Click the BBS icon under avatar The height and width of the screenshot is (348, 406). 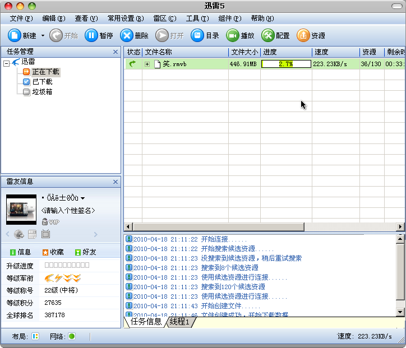click(x=32, y=234)
